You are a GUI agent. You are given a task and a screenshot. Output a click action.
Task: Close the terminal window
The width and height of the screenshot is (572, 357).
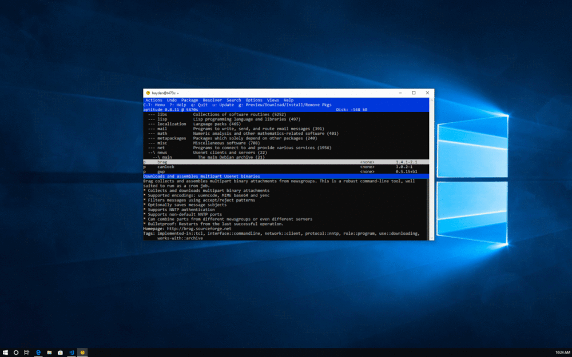[x=427, y=93]
